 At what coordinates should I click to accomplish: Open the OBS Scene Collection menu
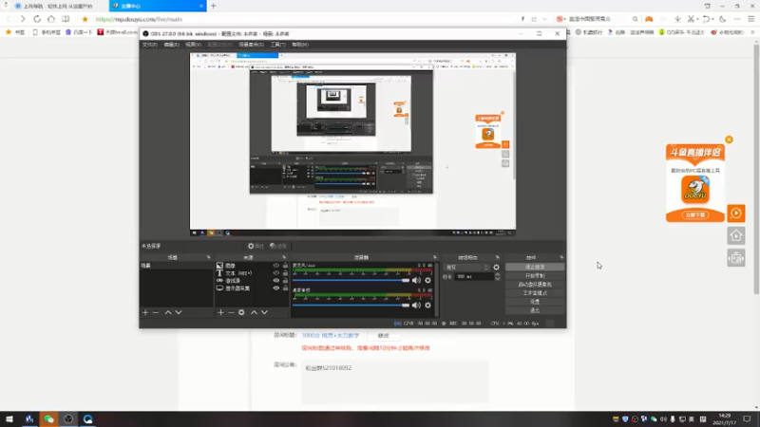pos(251,45)
